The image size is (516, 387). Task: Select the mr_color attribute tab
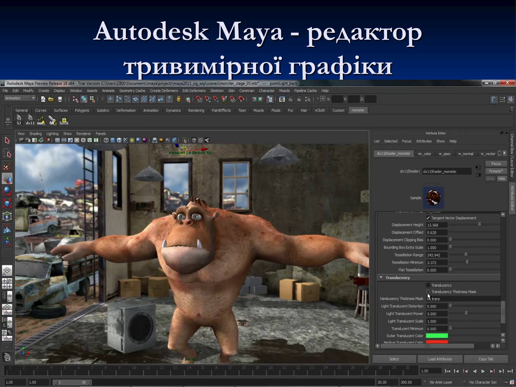point(424,154)
